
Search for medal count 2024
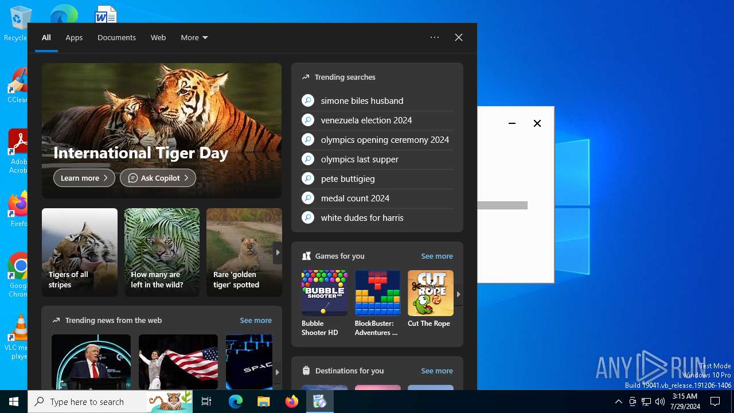click(377, 198)
